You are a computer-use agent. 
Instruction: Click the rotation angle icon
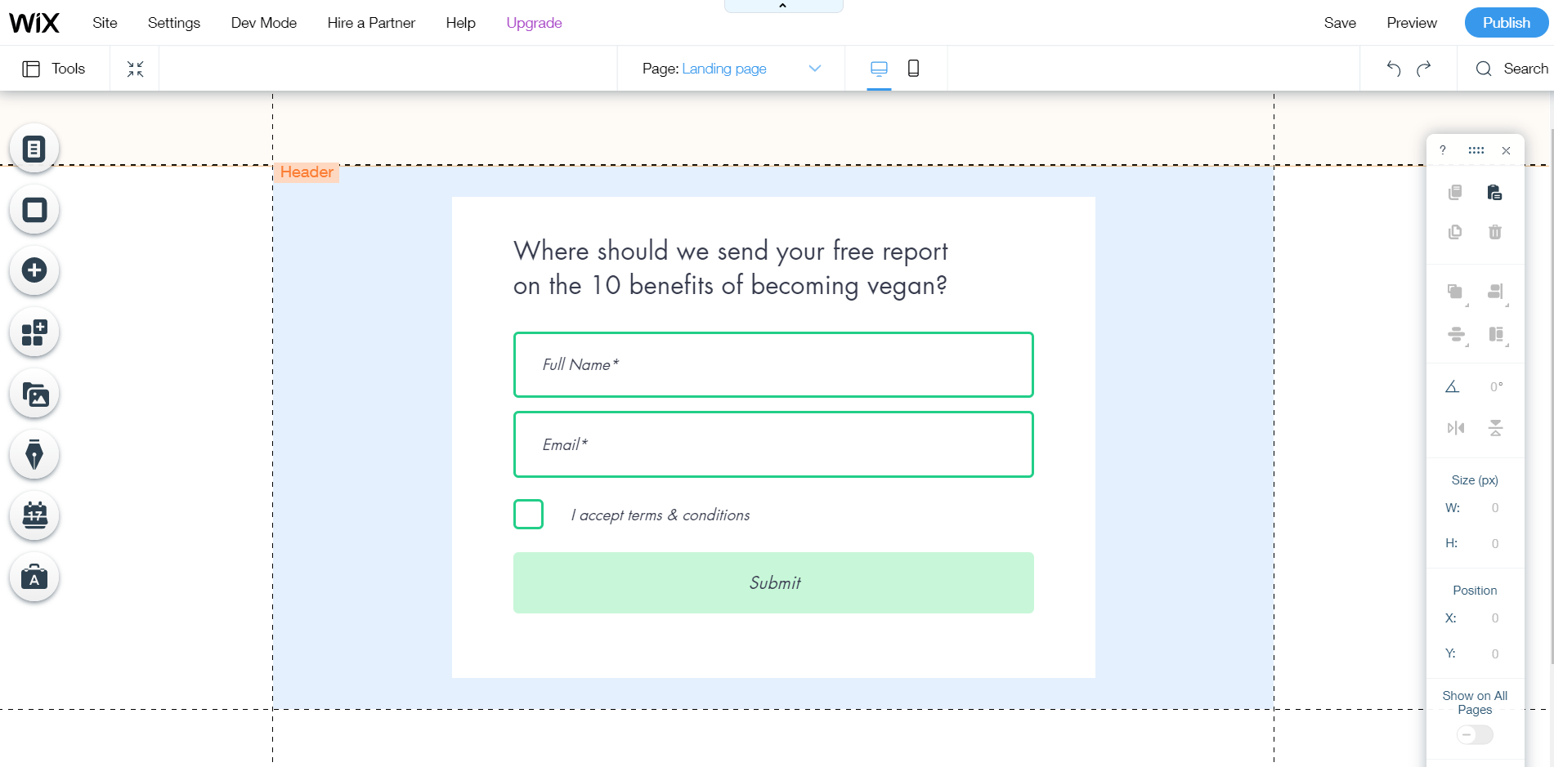tap(1453, 386)
